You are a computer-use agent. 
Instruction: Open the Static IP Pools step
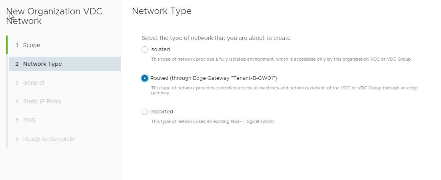[42, 101]
